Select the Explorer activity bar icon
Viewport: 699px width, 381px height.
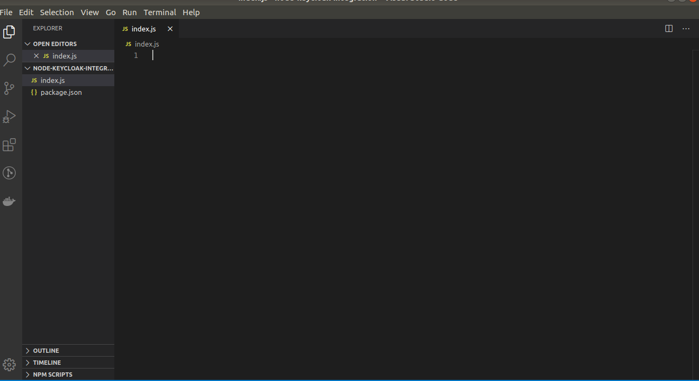(x=9, y=32)
